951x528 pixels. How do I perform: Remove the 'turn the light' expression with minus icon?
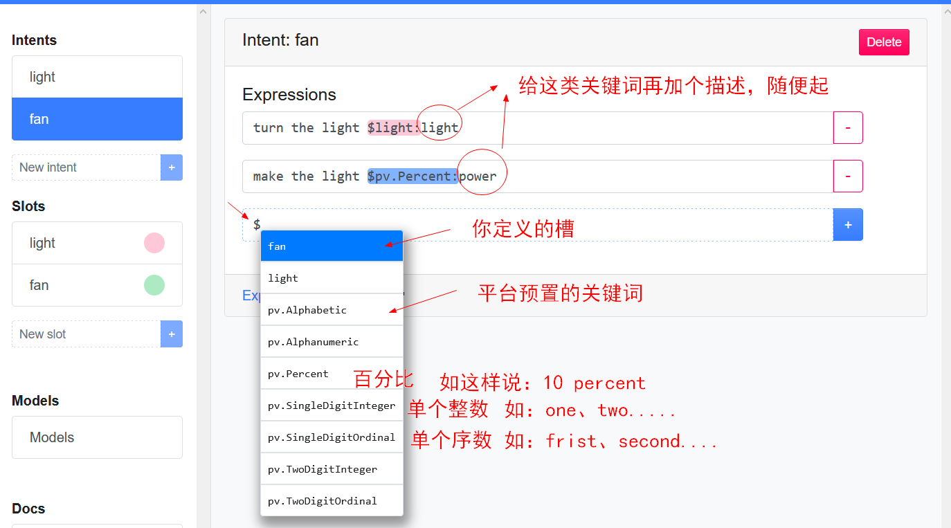(848, 127)
